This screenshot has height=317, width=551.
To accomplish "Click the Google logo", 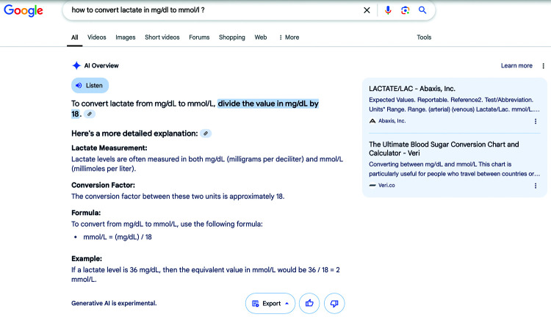I will click(24, 11).
